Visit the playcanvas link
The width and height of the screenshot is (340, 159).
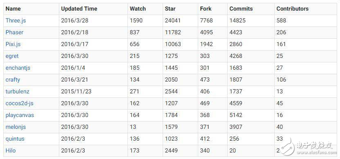click(20, 115)
